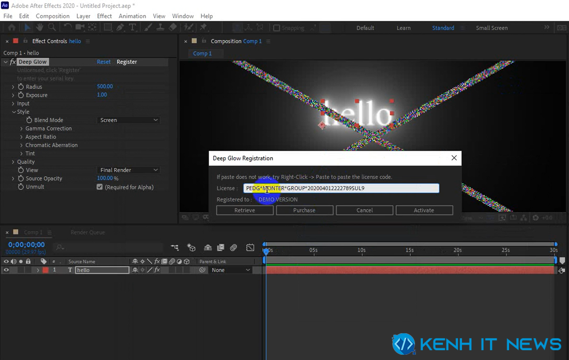Click the Draft 3D icon in the timeline
This screenshot has width=569, height=360.
tap(191, 247)
